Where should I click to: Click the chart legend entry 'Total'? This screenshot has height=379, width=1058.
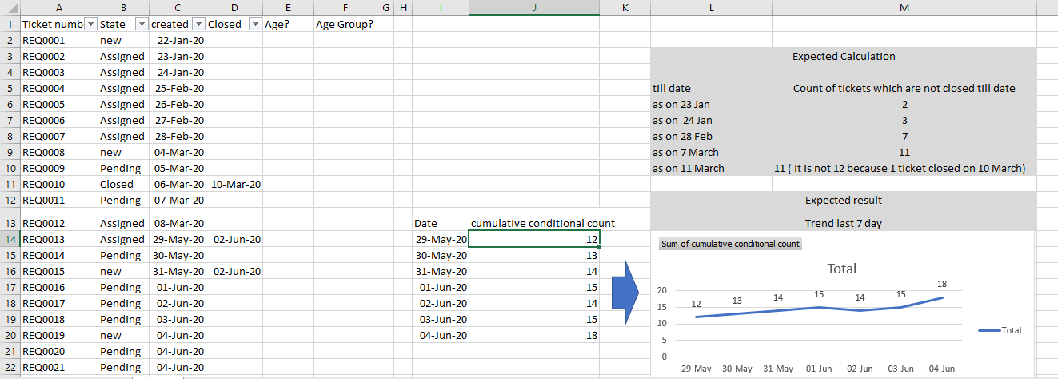[x=1000, y=330]
